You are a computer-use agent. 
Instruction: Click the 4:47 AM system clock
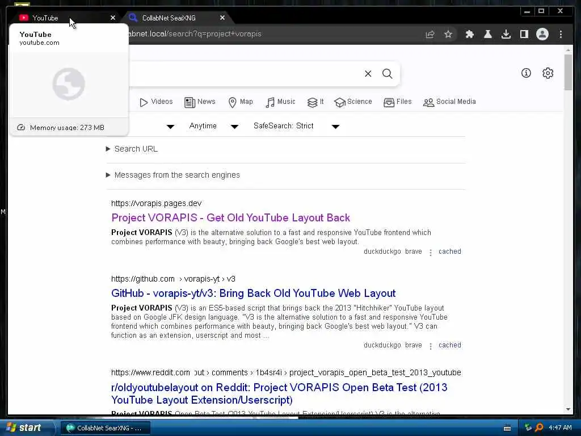point(560,428)
